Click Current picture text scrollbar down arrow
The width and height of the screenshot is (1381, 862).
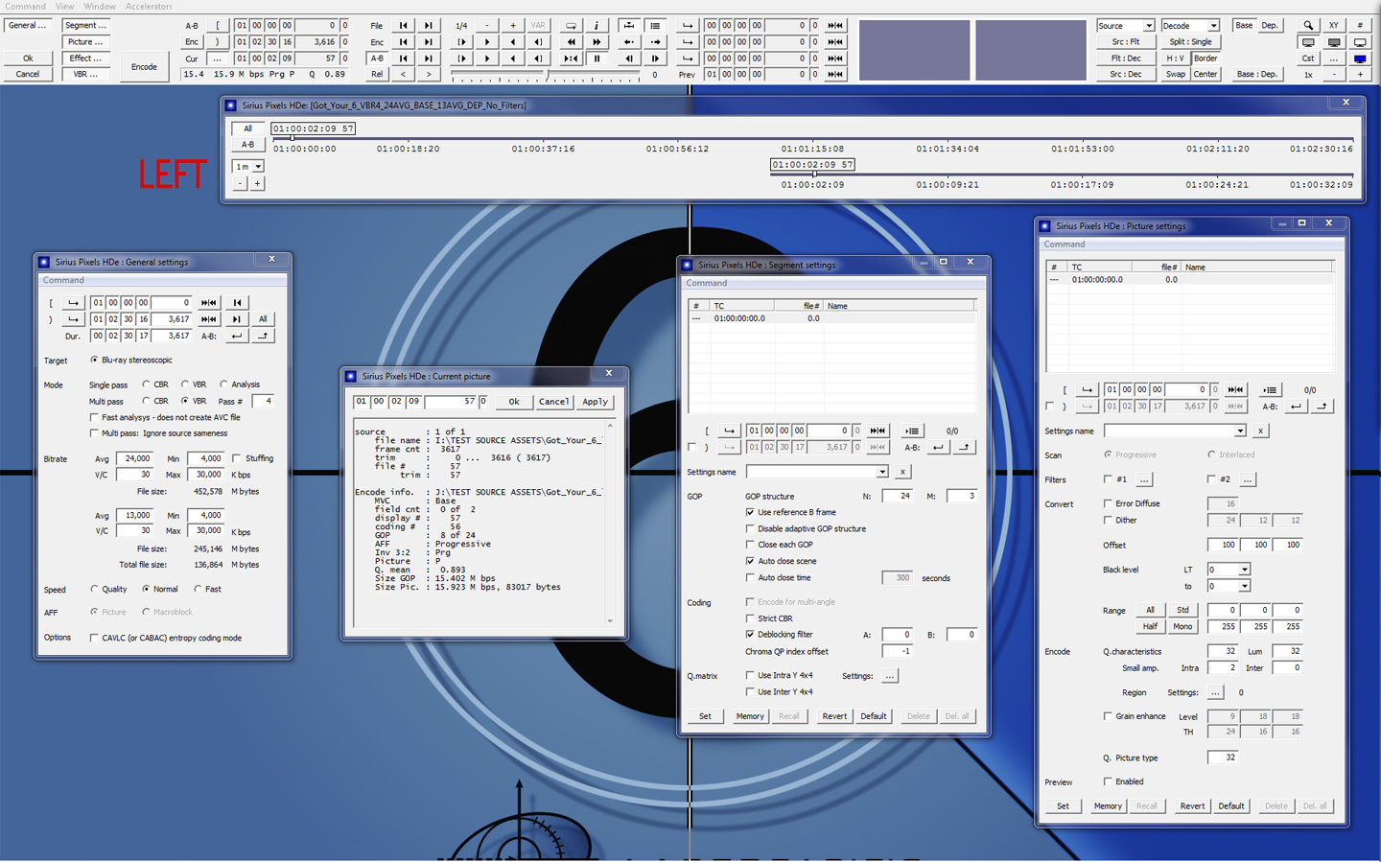(x=610, y=620)
